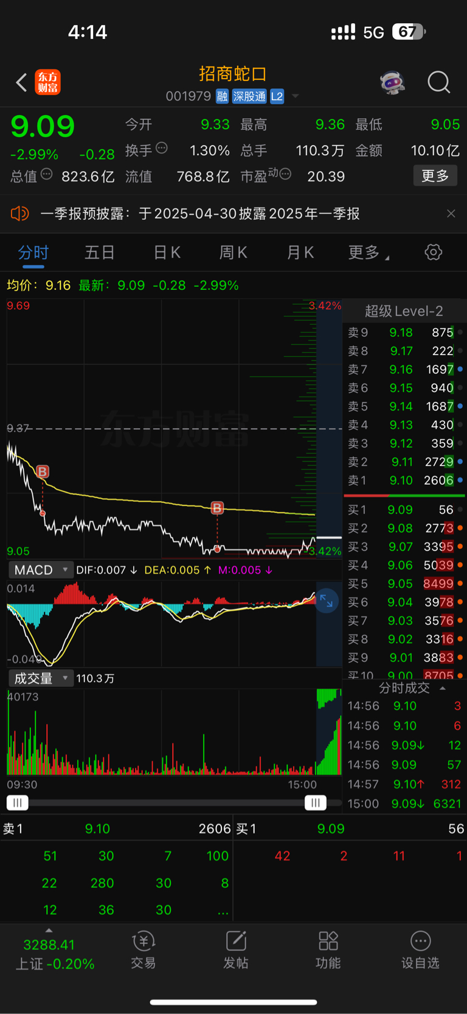Tap the 买1 queue order of 42
Viewport: 467px width, 1014px height.
tap(282, 856)
